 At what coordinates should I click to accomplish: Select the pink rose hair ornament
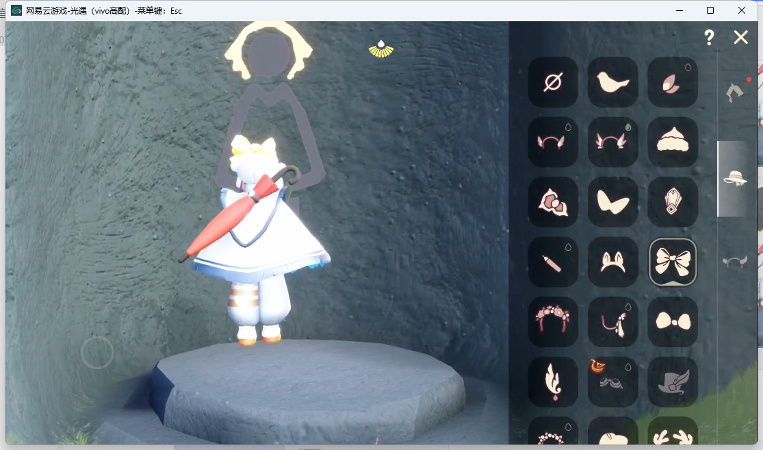click(x=553, y=201)
